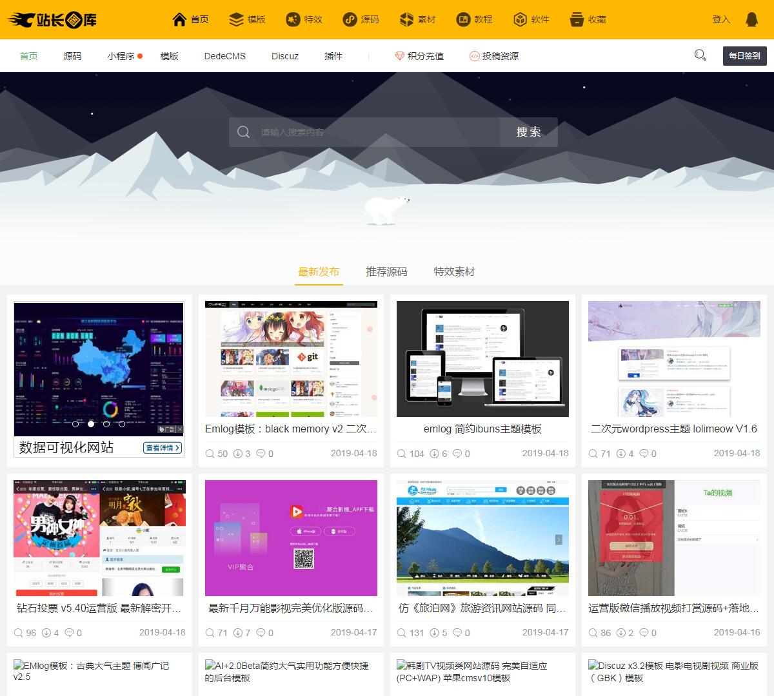Open 最新千月万能影视 source code title
774x696 pixels.
[291, 608]
